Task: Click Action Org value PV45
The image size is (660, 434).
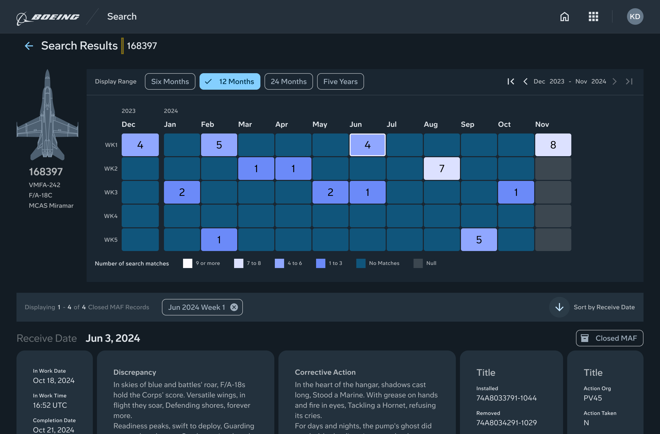Action: (x=593, y=398)
